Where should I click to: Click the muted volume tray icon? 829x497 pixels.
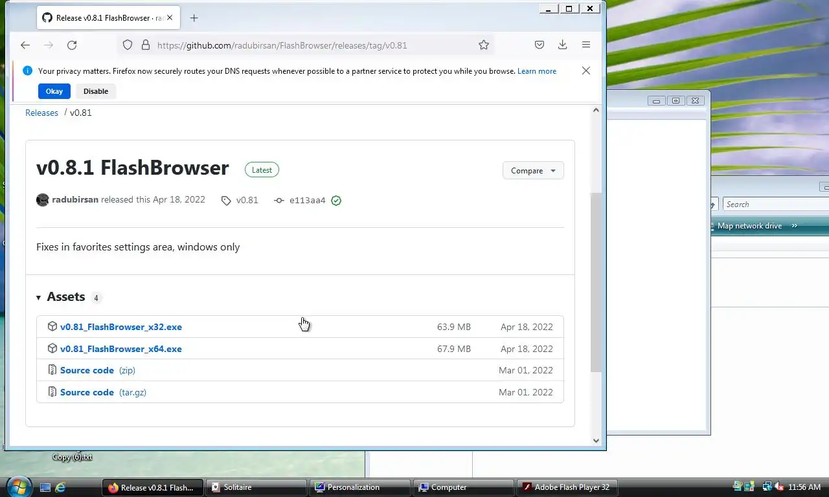[779, 487]
